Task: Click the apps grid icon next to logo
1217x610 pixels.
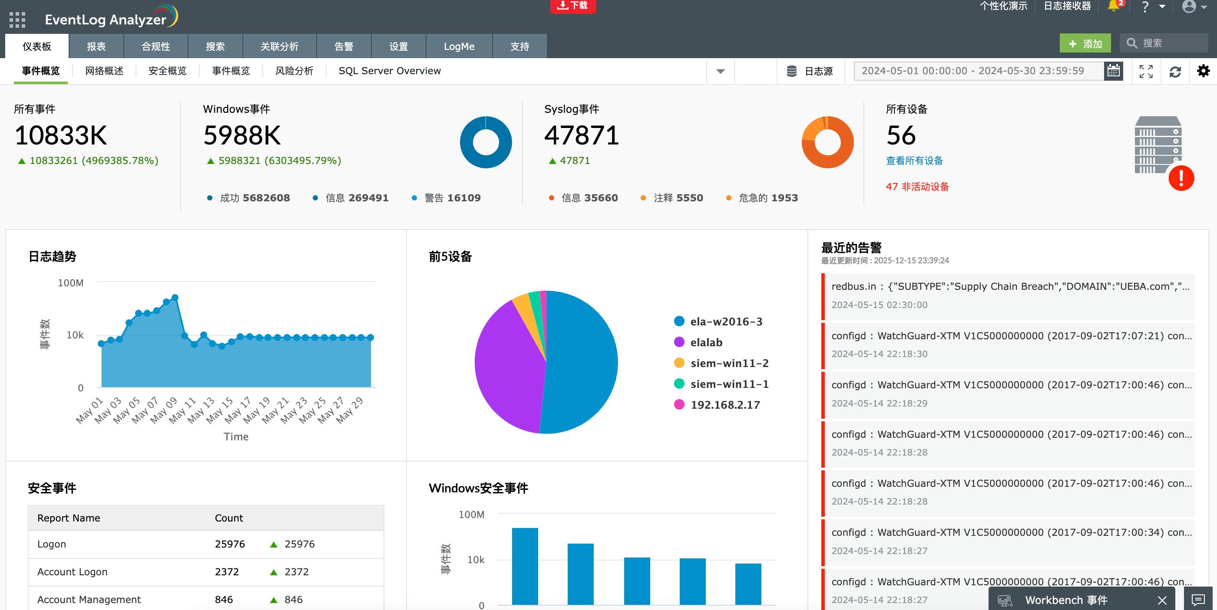Action: [17, 20]
